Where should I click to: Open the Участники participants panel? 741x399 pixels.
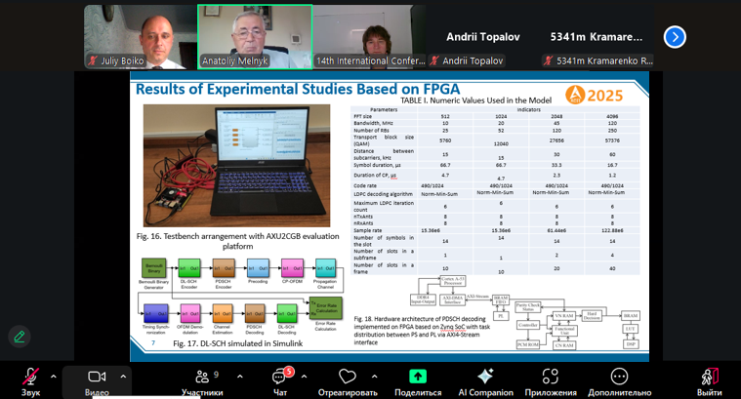[x=202, y=378]
